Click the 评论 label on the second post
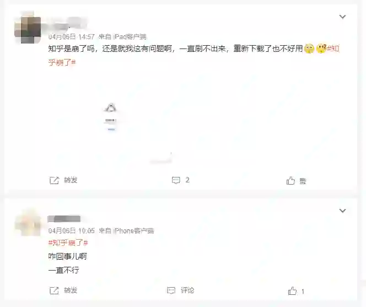The width and height of the screenshot is (366, 307). pos(187,290)
